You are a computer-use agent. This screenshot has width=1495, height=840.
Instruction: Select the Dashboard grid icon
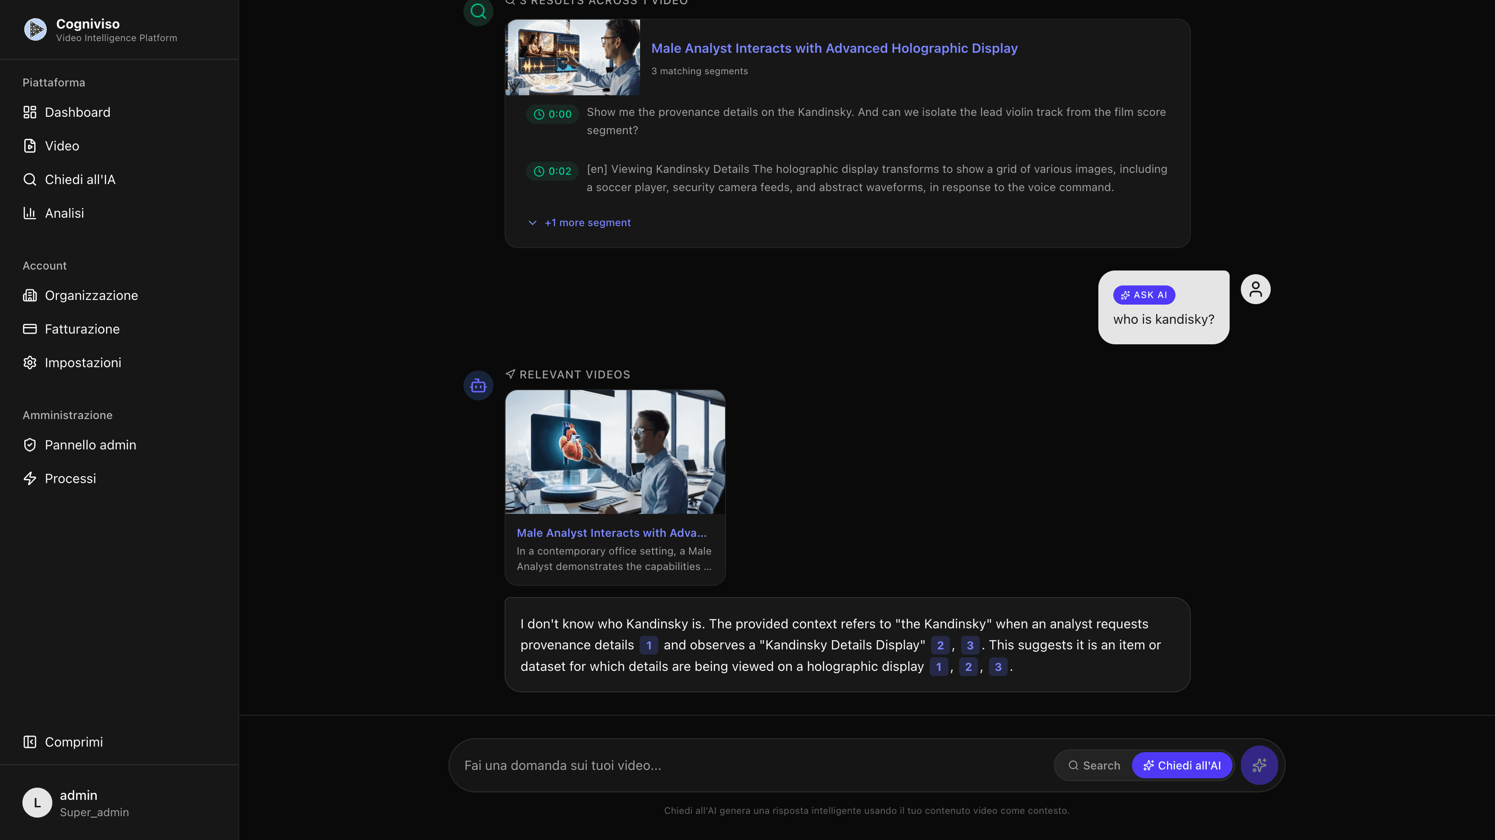pyautogui.click(x=30, y=112)
